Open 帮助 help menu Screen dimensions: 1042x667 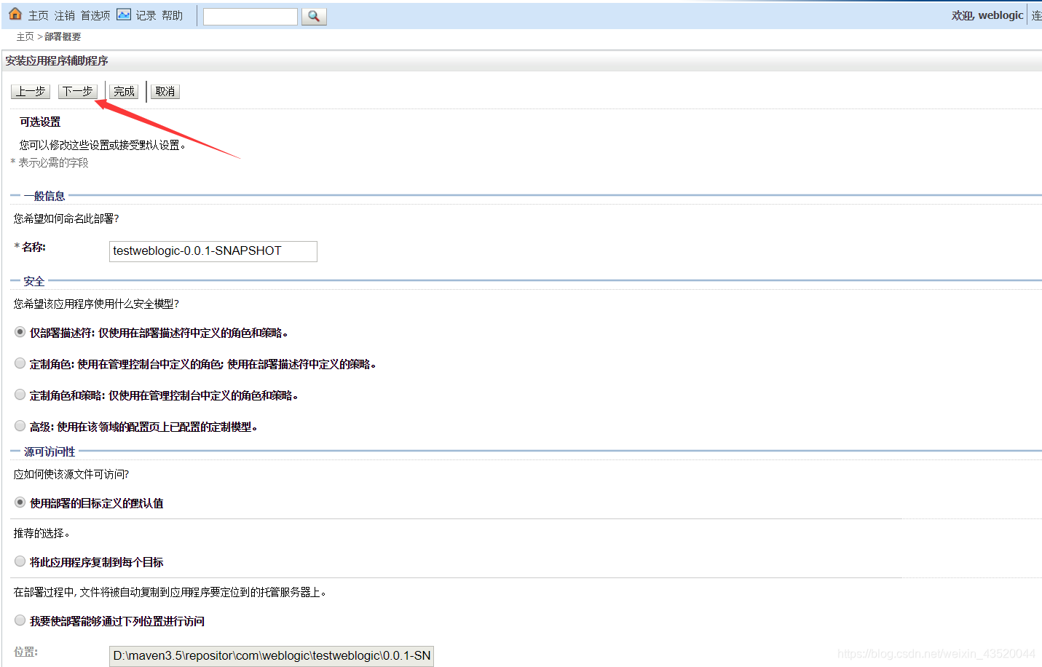[x=173, y=15]
